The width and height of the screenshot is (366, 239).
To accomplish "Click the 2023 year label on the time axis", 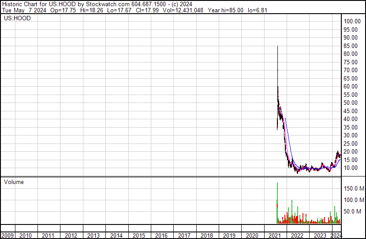I will (x=320, y=235).
